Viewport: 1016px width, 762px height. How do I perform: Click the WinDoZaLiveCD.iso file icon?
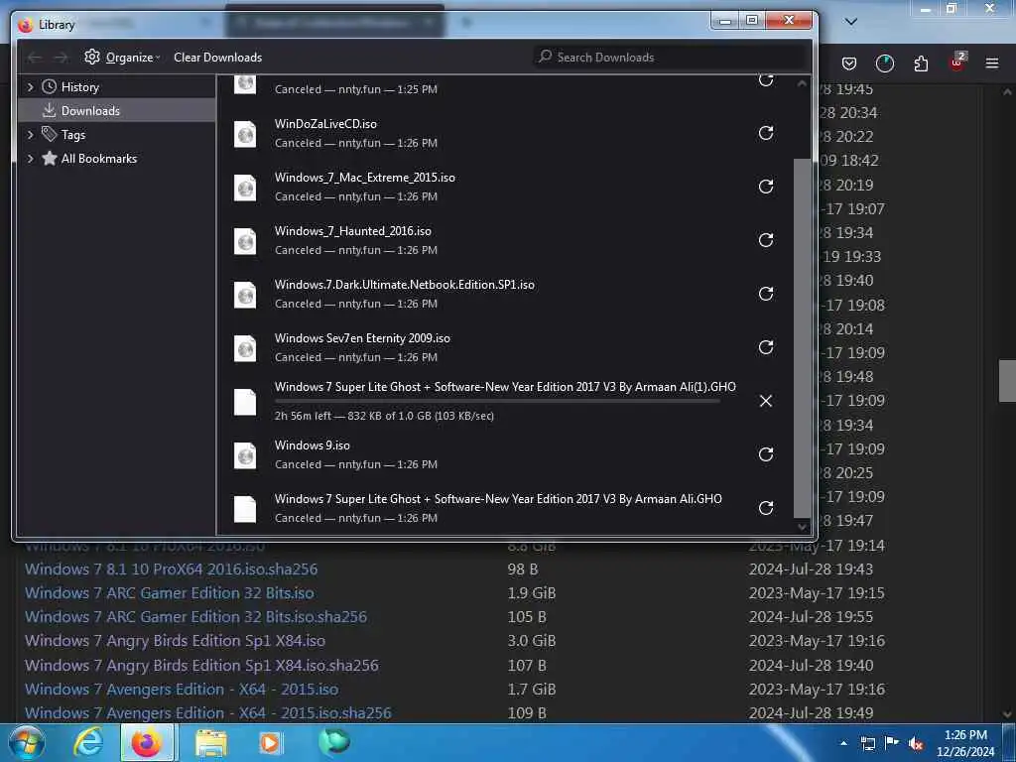click(x=245, y=134)
